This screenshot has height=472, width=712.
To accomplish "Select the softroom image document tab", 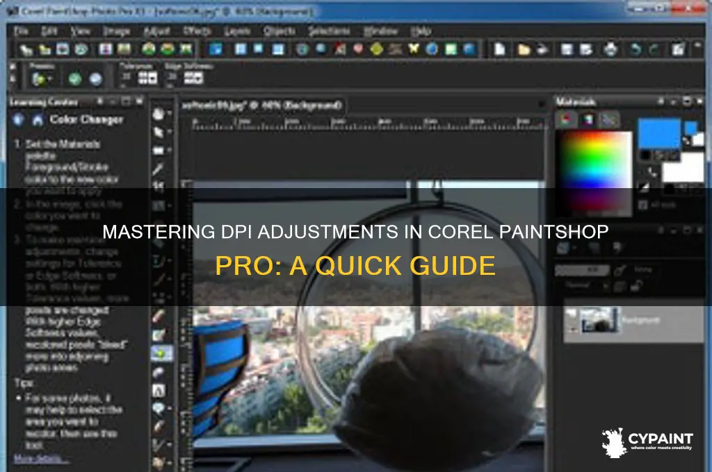I will (x=263, y=106).
